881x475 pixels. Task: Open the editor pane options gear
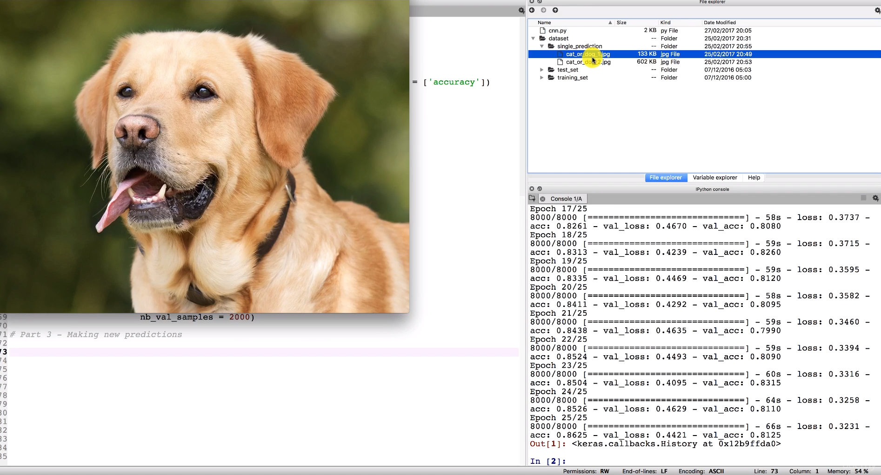pyautogui.click(x=521, y=11)
